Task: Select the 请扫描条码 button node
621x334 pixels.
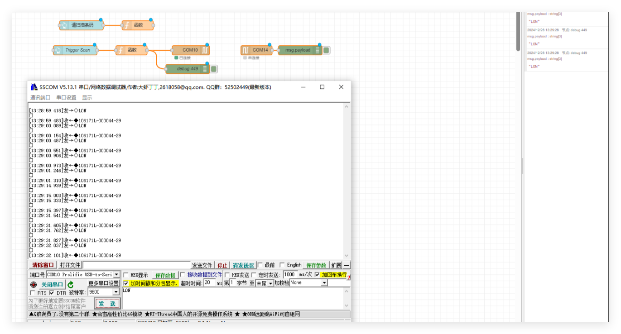Action: [81, 25]
